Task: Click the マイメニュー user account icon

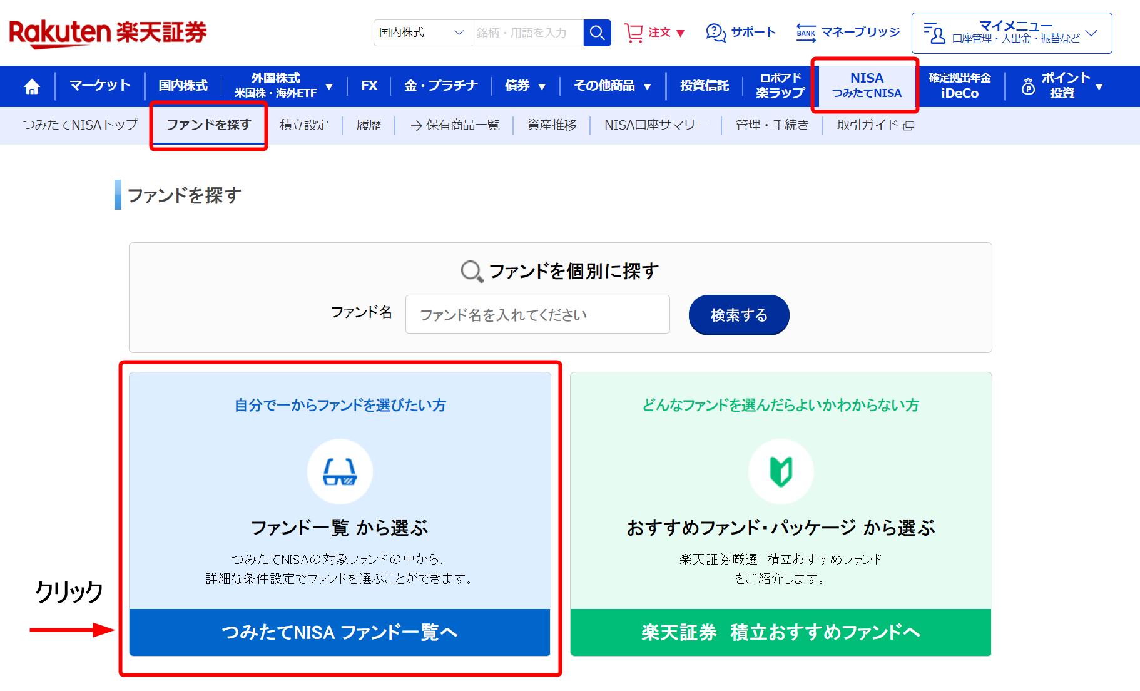Action: click(934, 33)
